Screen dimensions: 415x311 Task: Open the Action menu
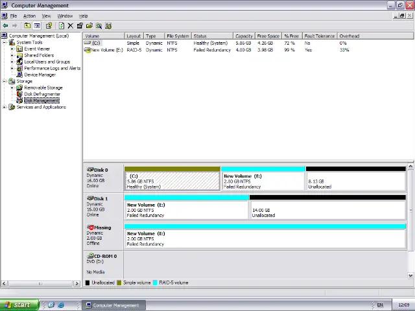pyautogui.click(x=29, y=16)
